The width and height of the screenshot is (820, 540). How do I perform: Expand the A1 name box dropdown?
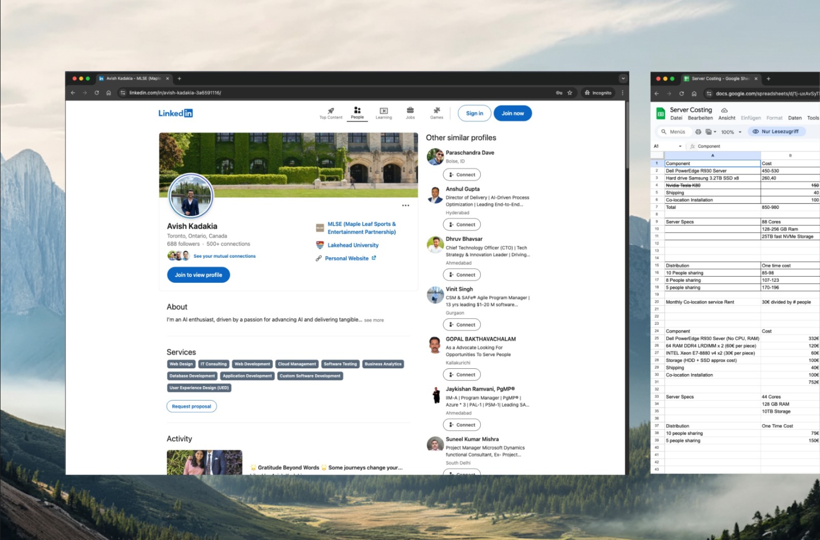pyautogui.click(x=680, y=147)
